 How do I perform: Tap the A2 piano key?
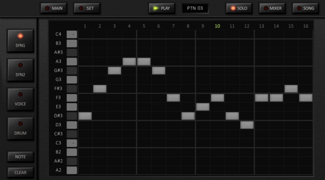(x=72, y=170)
